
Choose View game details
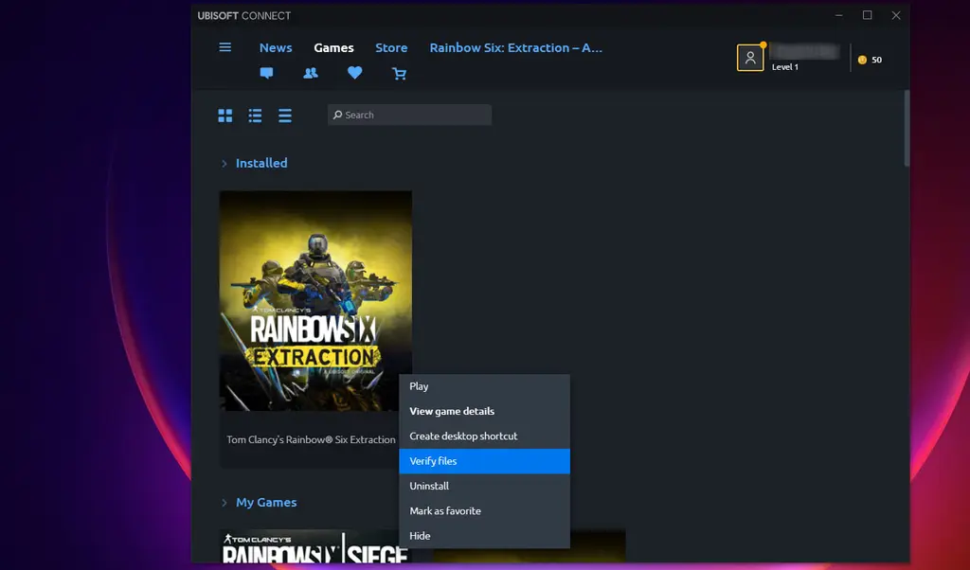pyautogui.click(x=484, y=411)
